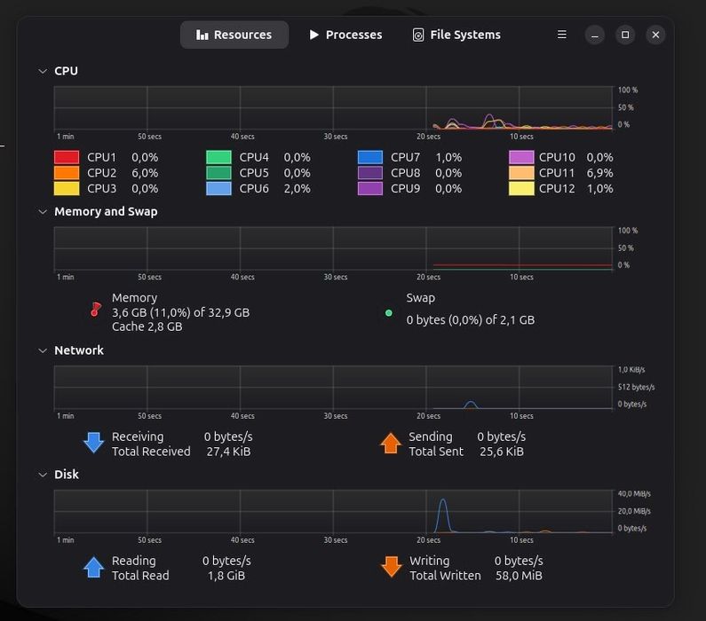The image size is (706, 621).
Task: Switch to the Processes tab
Action: click(x=345, y=35)
